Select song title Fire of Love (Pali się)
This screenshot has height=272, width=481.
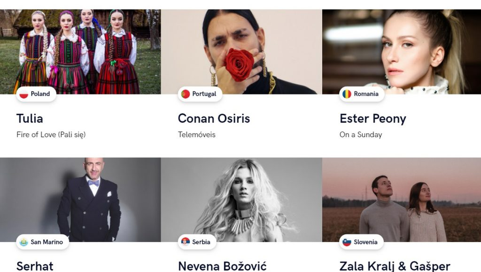pyautogui.click(x=51, y=135)
